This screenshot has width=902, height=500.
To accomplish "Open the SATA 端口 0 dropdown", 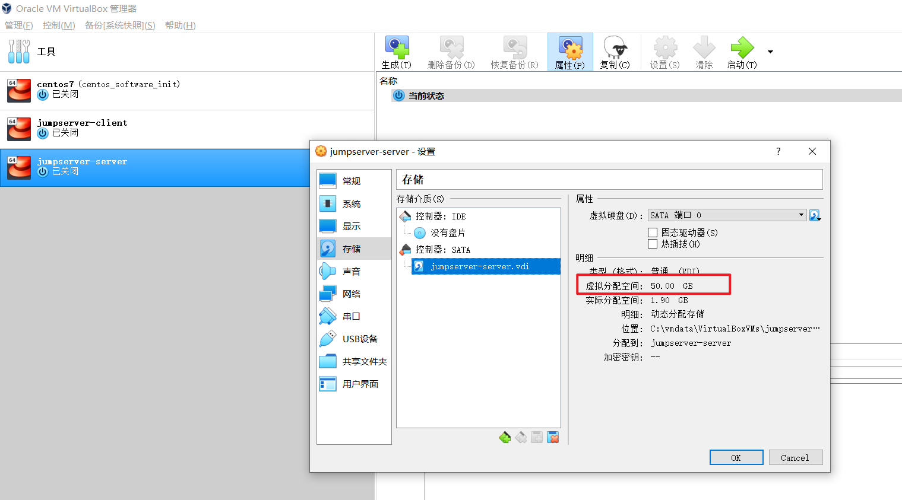I will (x=727, y=215).
